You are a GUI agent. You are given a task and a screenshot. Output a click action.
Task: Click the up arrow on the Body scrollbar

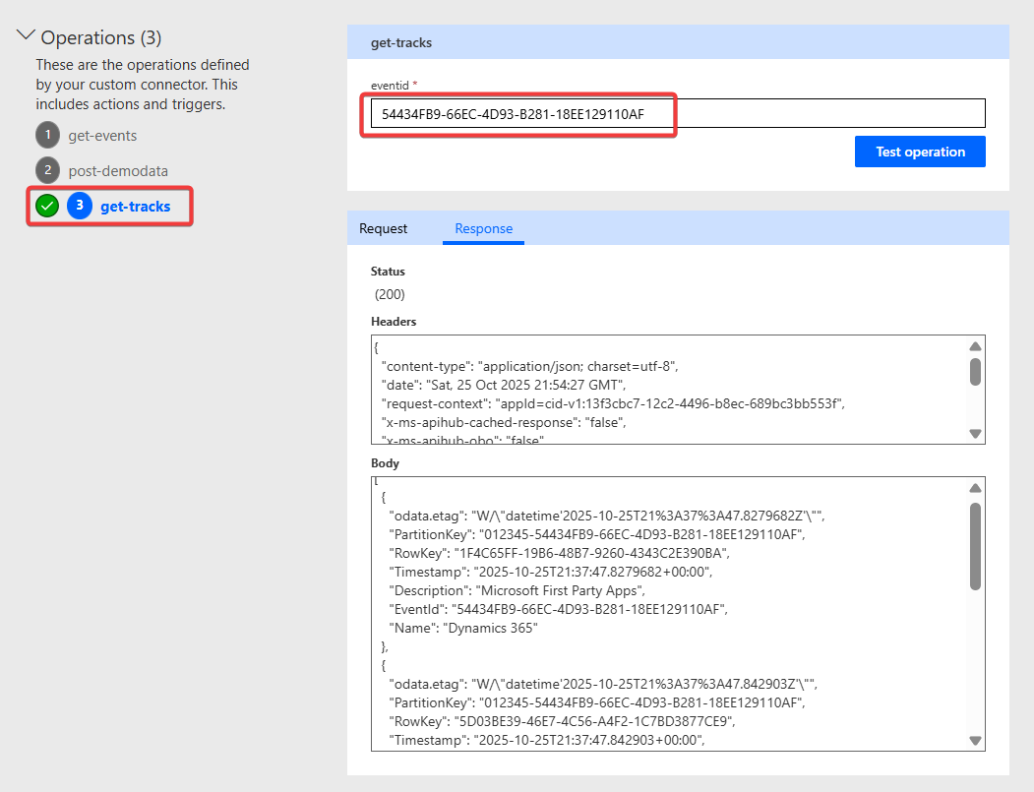coord(975,487)
